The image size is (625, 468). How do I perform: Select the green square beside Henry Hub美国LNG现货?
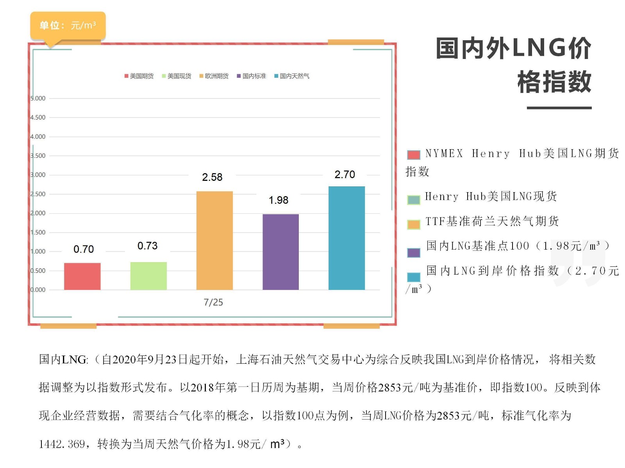click(x=414, y=200)
